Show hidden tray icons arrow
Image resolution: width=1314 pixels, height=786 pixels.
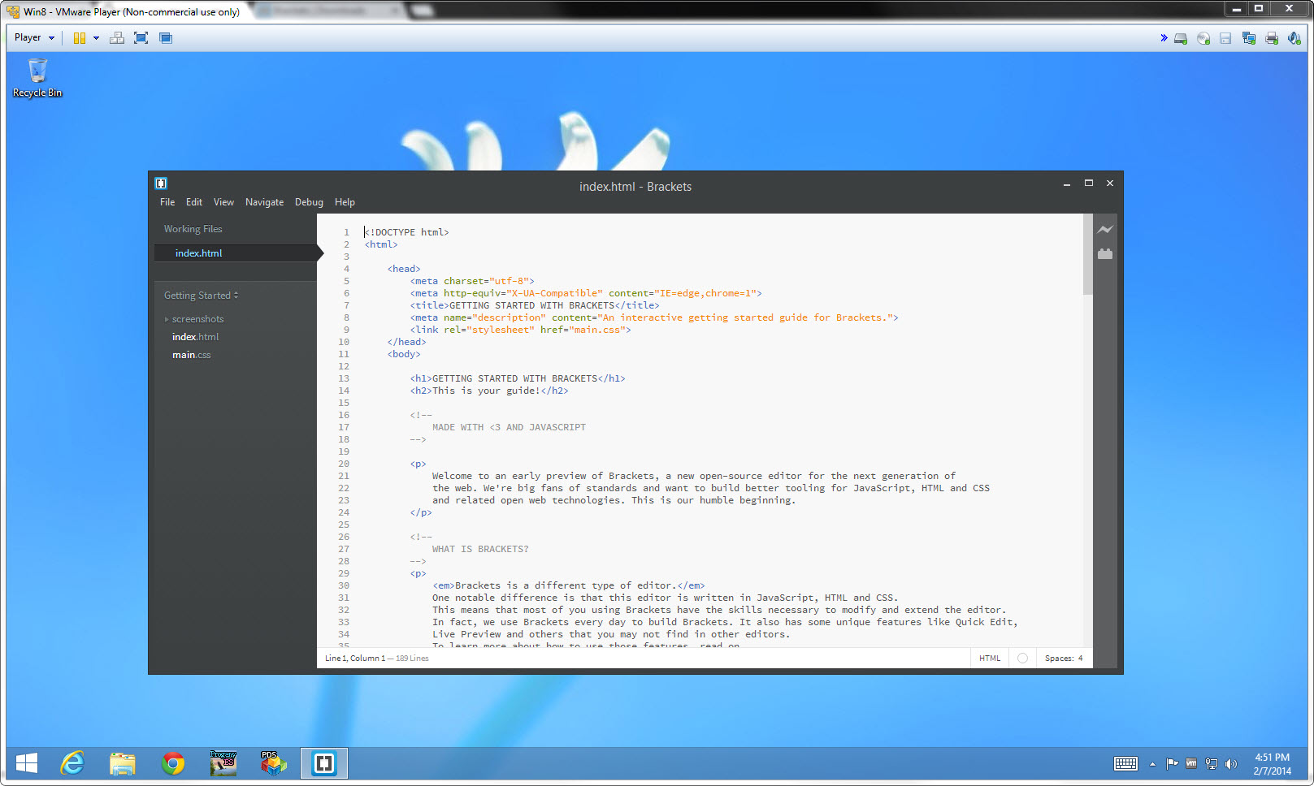[1152, 764]
